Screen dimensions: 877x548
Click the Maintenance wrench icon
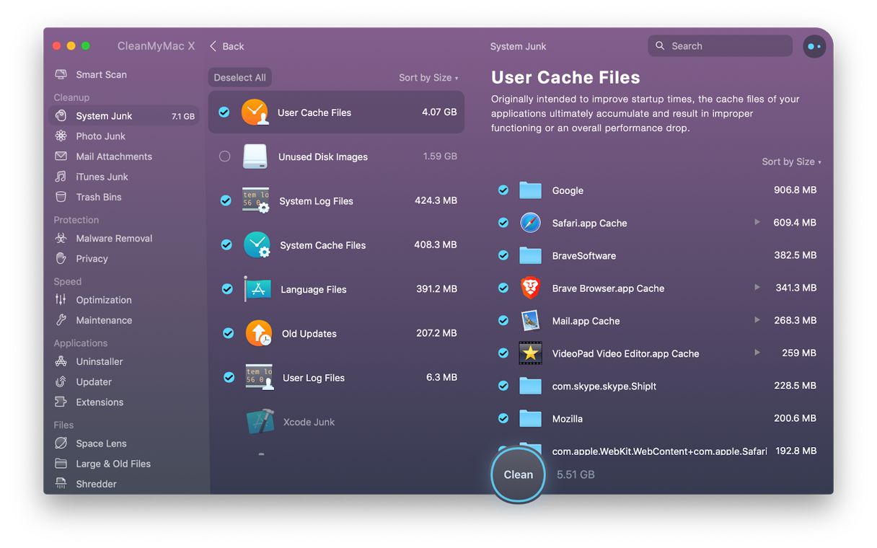(61, 319)
